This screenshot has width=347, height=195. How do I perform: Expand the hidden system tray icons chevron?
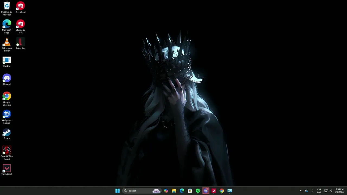tap(300, 191)
